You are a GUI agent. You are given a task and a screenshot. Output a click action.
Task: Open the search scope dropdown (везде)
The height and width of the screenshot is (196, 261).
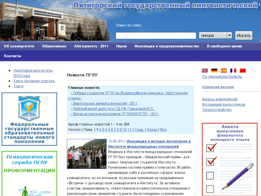click(215, 35)
